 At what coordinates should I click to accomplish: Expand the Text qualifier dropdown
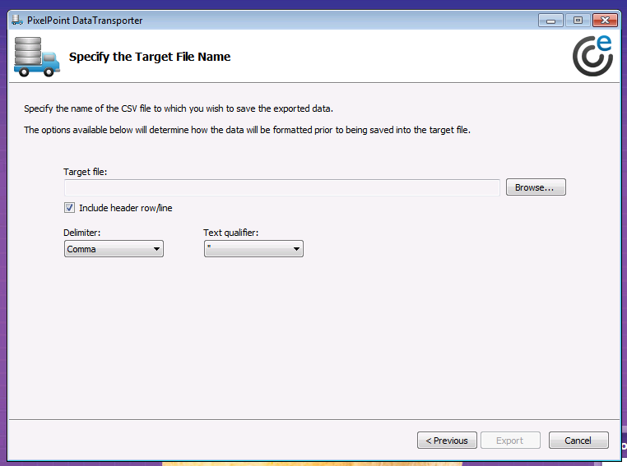click(253, 249)
